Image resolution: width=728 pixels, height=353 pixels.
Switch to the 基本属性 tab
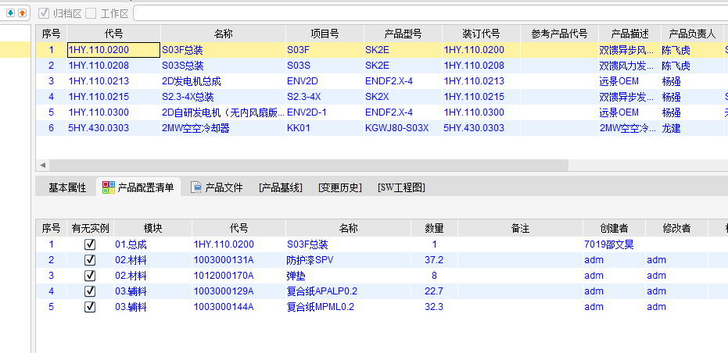(x=67, y=187)
